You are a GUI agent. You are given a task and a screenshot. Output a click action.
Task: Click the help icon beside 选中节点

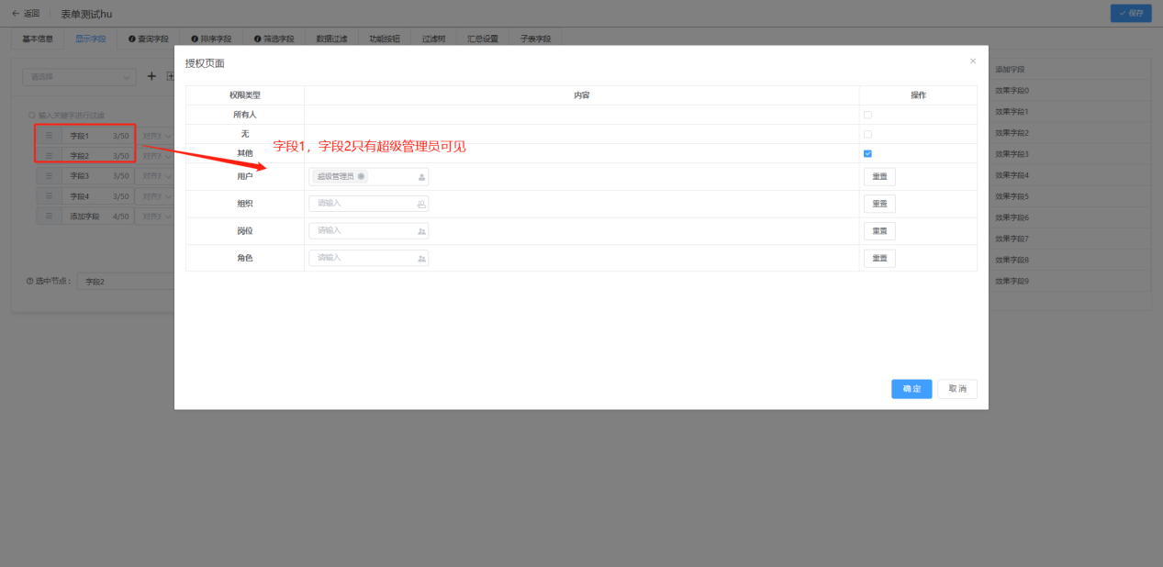tap(29, 281)
